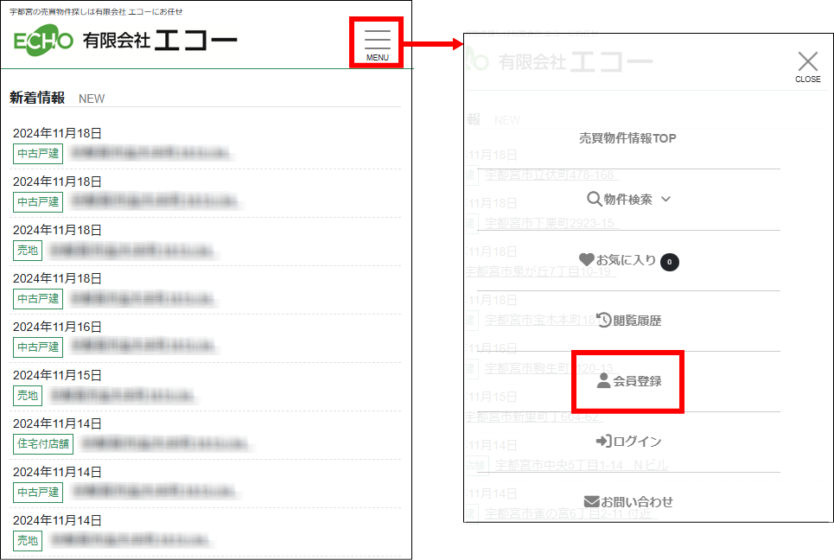Click the magnifier icon beside 物件検索

click(x=594, y=199)
